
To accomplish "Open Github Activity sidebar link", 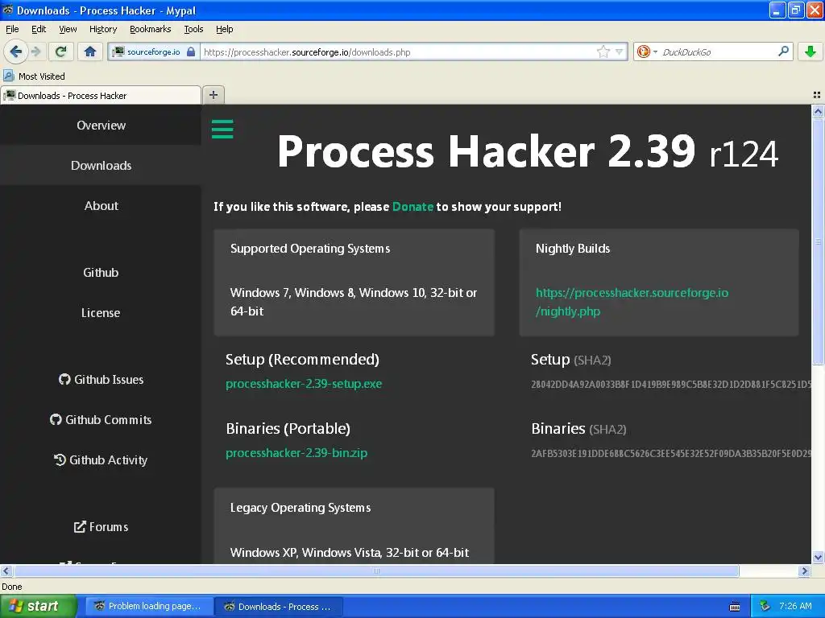I will coord(101,459).
